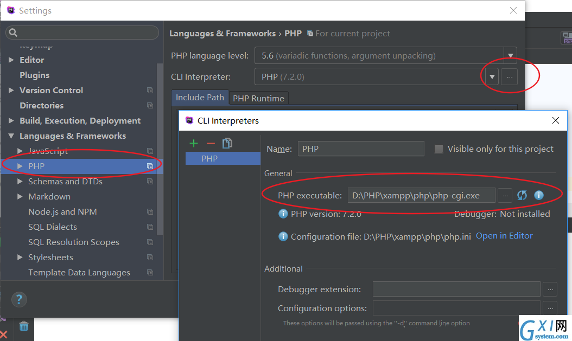
Task: Close the Settings window
Action: coord(513,10)
